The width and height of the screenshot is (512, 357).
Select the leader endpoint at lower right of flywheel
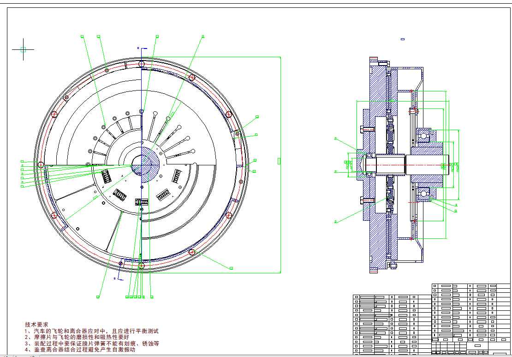231,268
